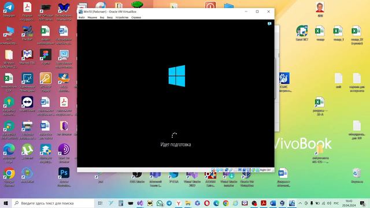Open WhatsApp from the taskbar

[160, 203]
